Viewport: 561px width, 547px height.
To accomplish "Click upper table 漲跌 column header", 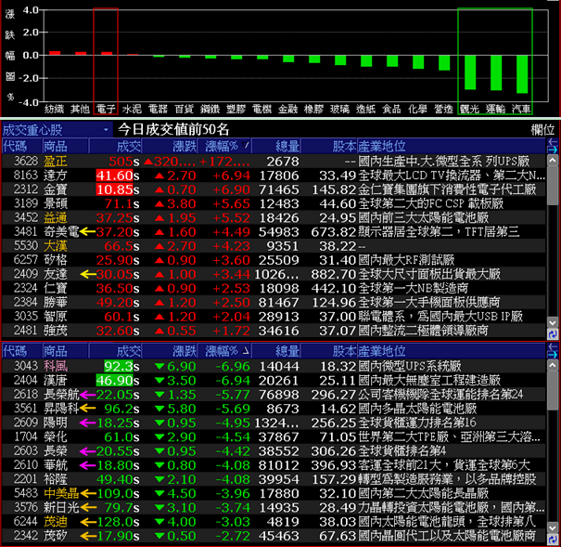I will click(x=170, y=146).
